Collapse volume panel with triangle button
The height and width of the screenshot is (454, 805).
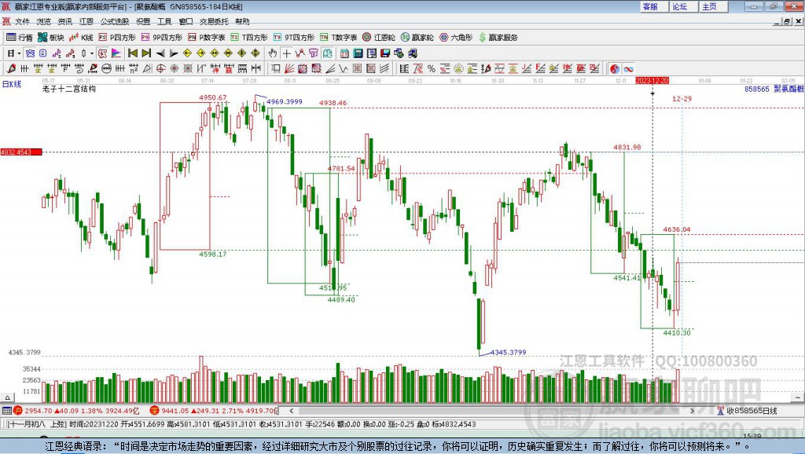[x=7, y=397]
